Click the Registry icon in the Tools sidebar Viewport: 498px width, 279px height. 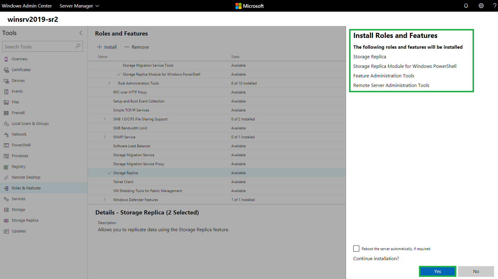tap(6, 167)
